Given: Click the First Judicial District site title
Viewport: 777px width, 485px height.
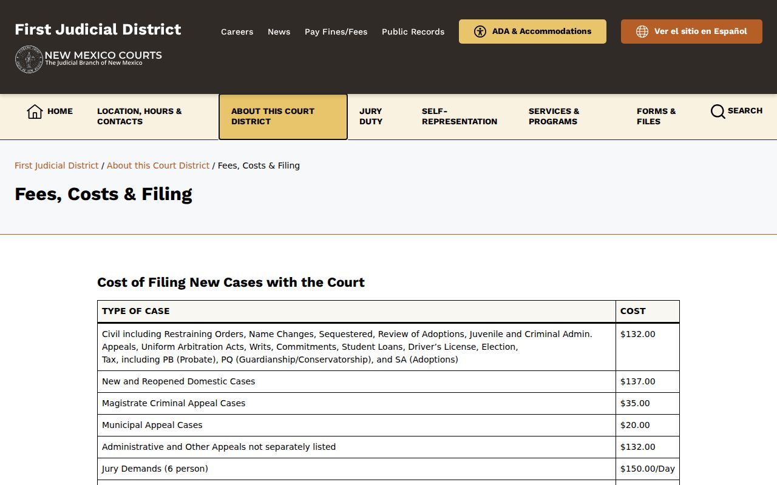Looking at the screenshot, I should [98, 29].
